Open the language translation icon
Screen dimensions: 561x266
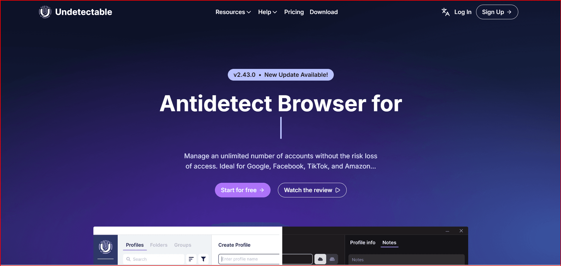[x=445, y=12]
